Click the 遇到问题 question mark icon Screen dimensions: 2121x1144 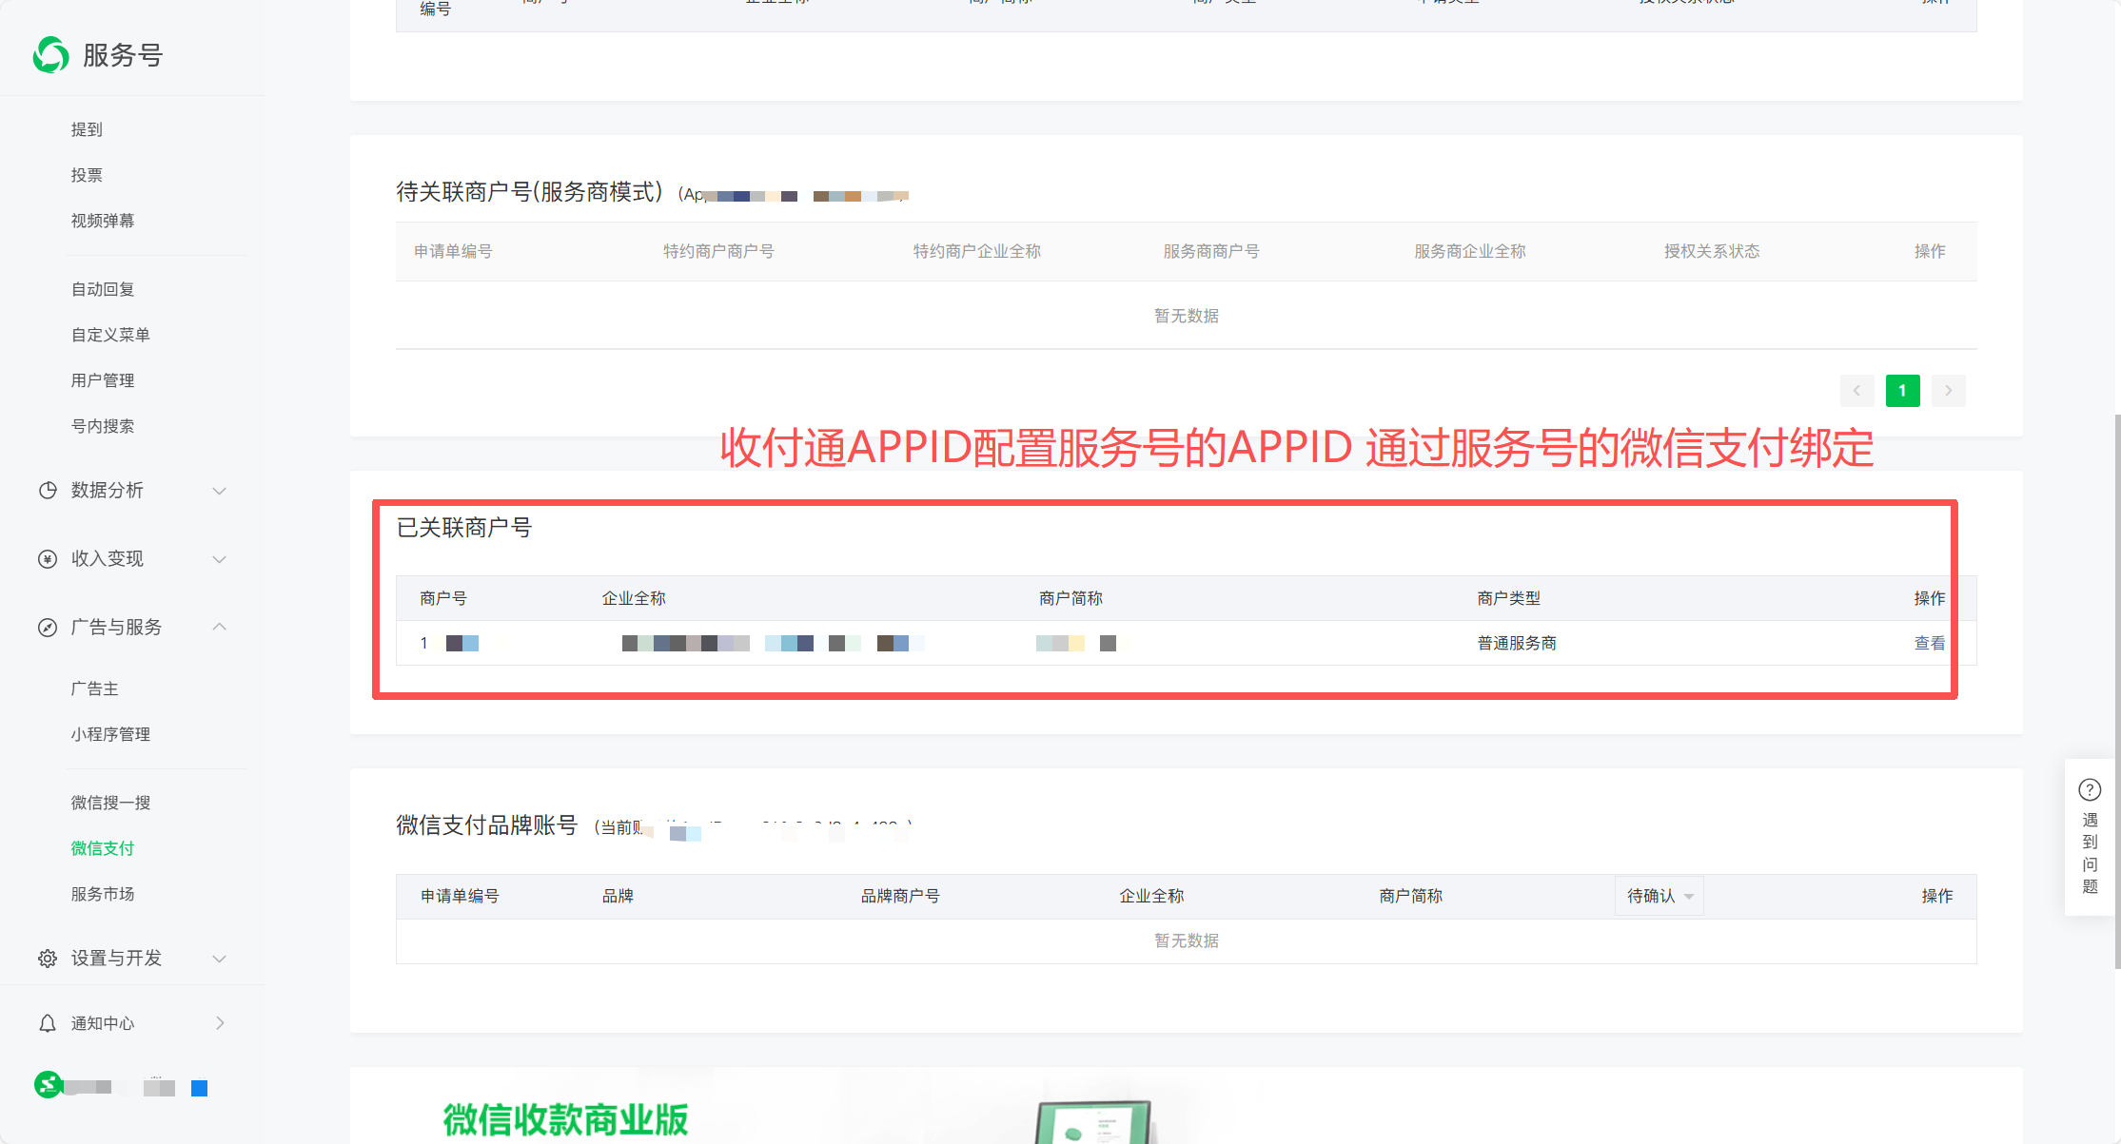[x=2090, y=790]
